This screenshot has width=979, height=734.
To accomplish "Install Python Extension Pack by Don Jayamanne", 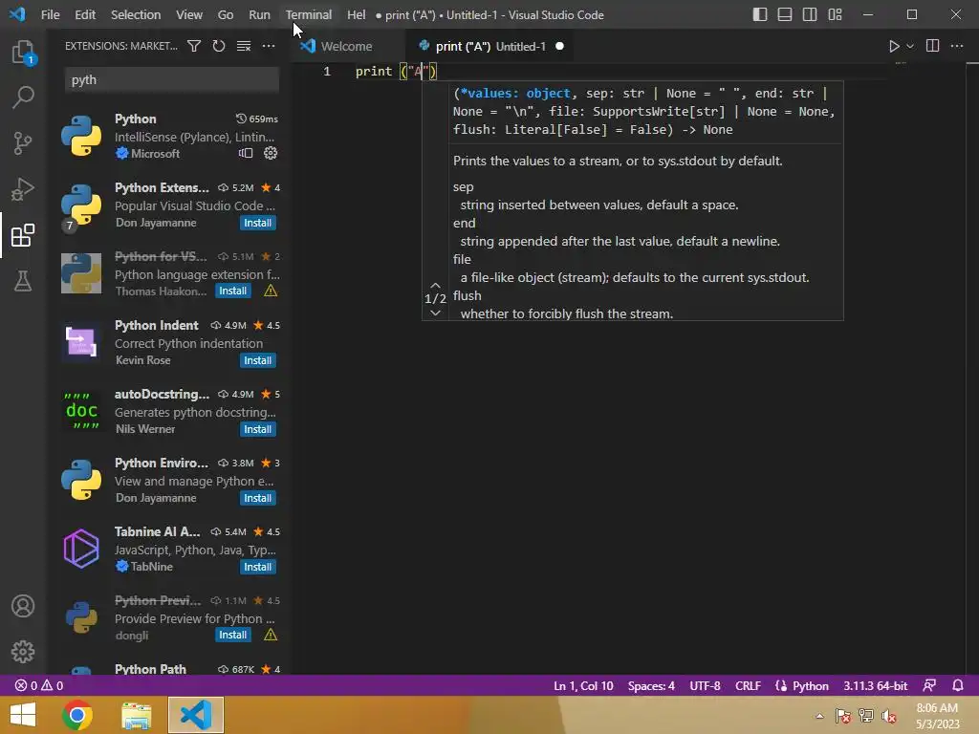I will click(257, 223).
